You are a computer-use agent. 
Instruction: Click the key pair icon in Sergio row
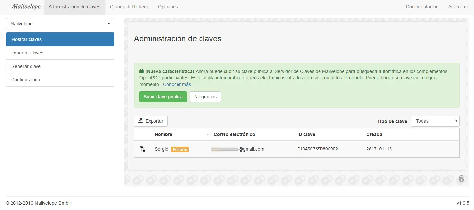tap(142, 149)
